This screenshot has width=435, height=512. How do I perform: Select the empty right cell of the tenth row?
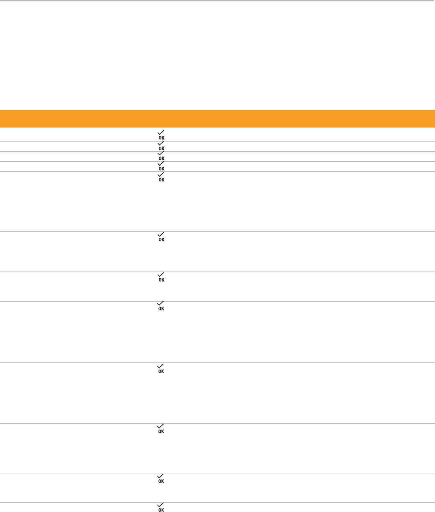click(x=298, y=448)
